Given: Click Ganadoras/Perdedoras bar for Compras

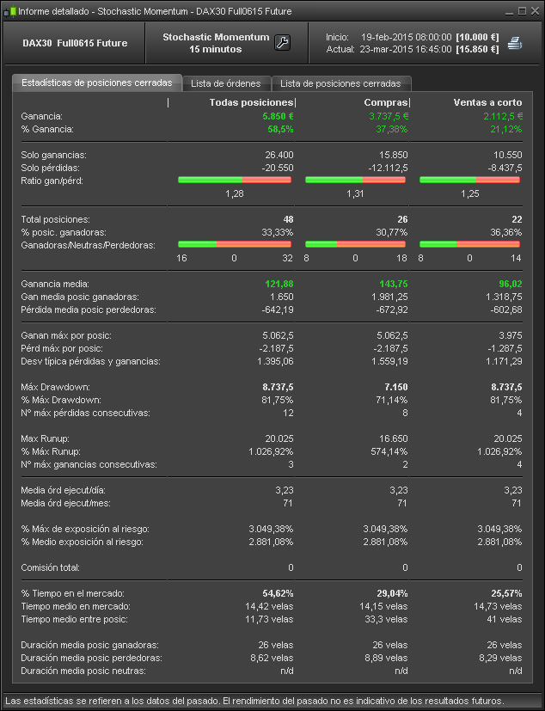Looking at the screenshot, I should click(x=356, y=244).
